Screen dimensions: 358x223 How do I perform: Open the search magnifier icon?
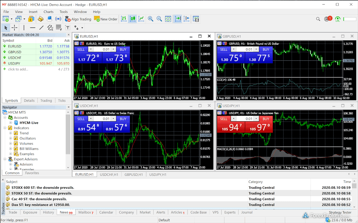318,19
